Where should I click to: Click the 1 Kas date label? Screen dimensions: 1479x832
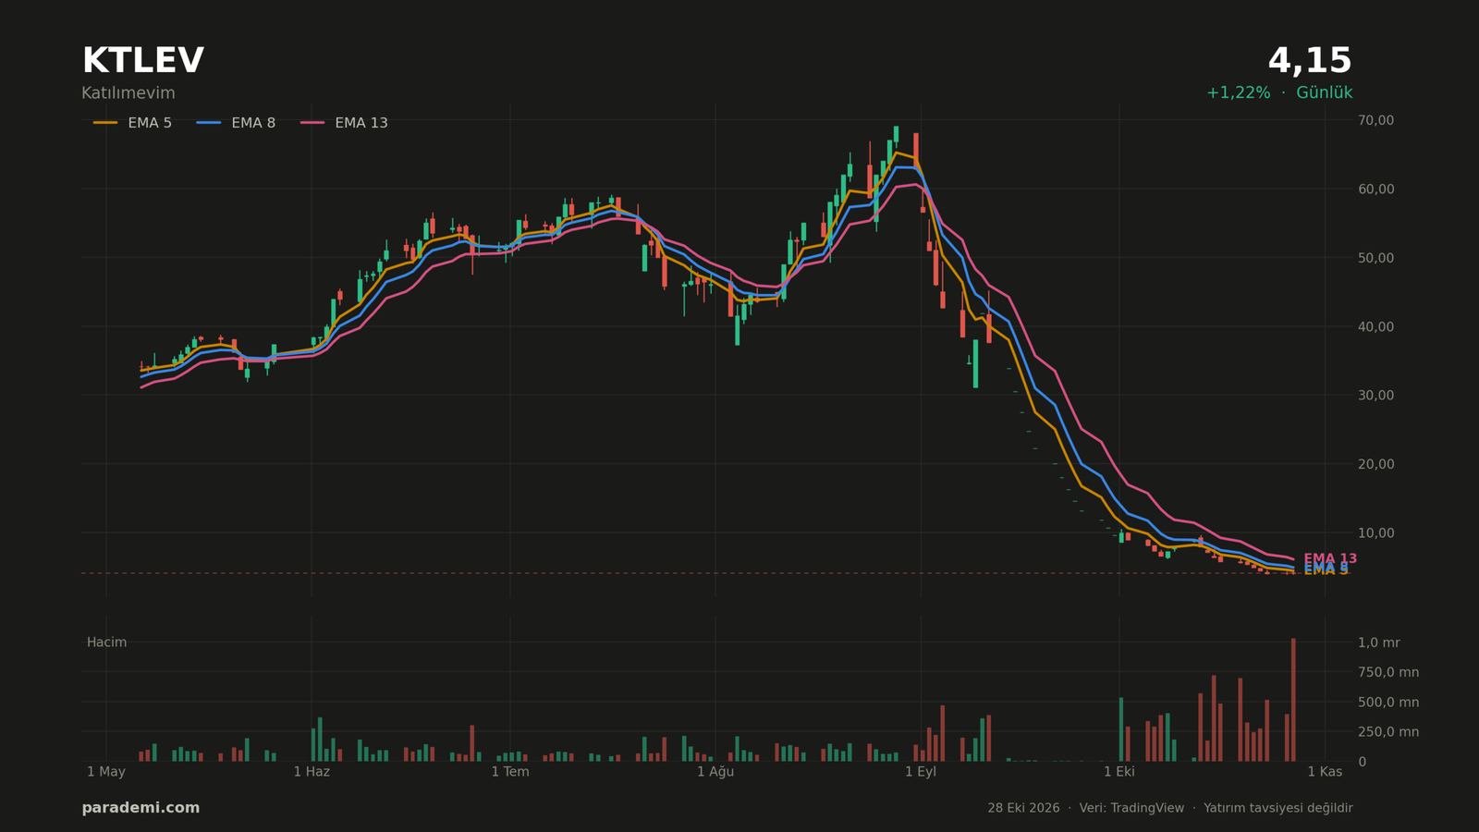1325,772
